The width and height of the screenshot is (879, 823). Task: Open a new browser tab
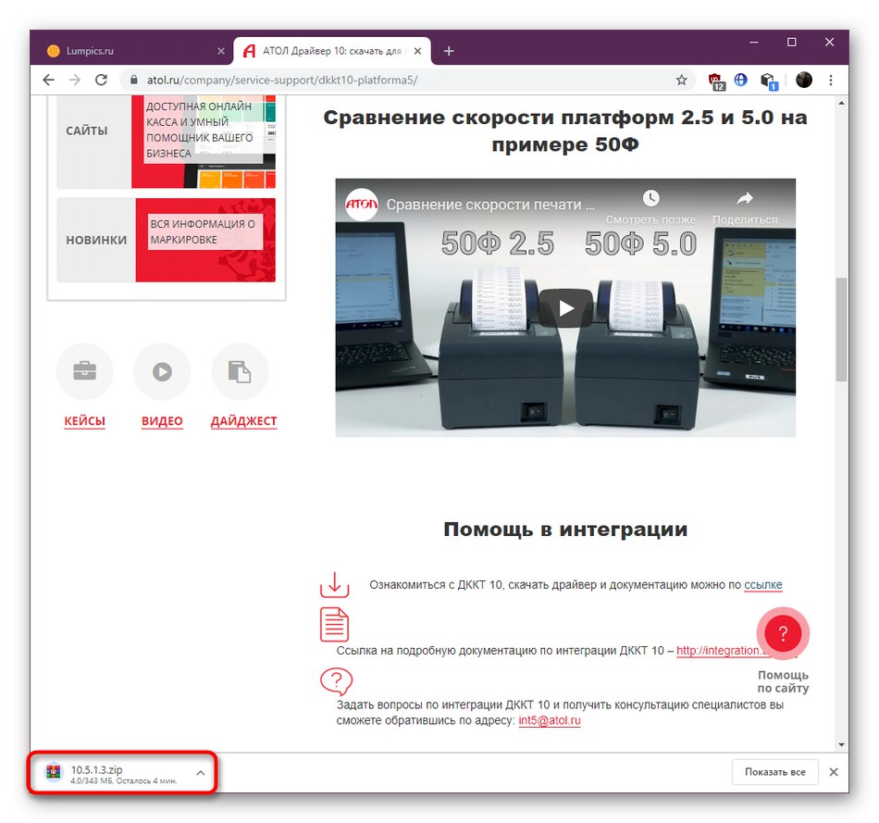point(449,51)
